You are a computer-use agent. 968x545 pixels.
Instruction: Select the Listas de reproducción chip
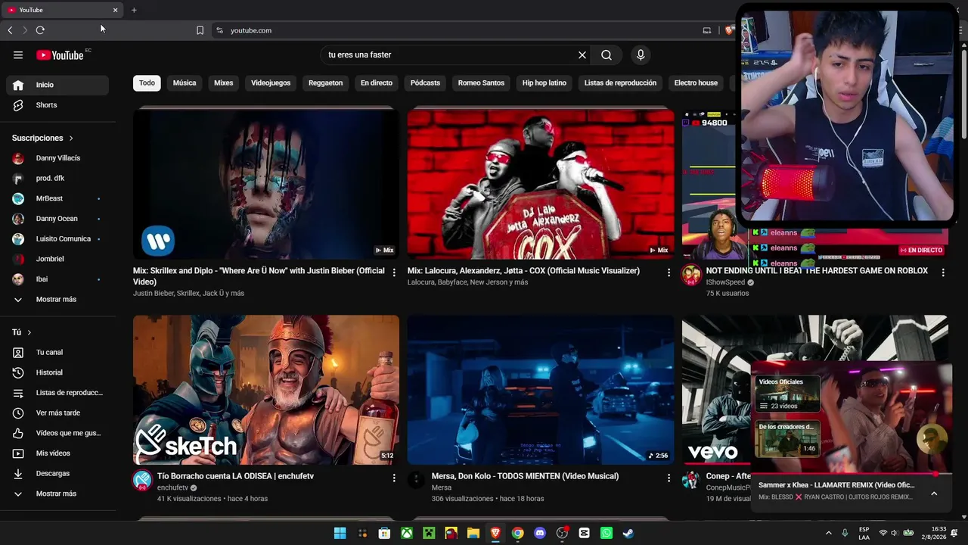[620, 83]
